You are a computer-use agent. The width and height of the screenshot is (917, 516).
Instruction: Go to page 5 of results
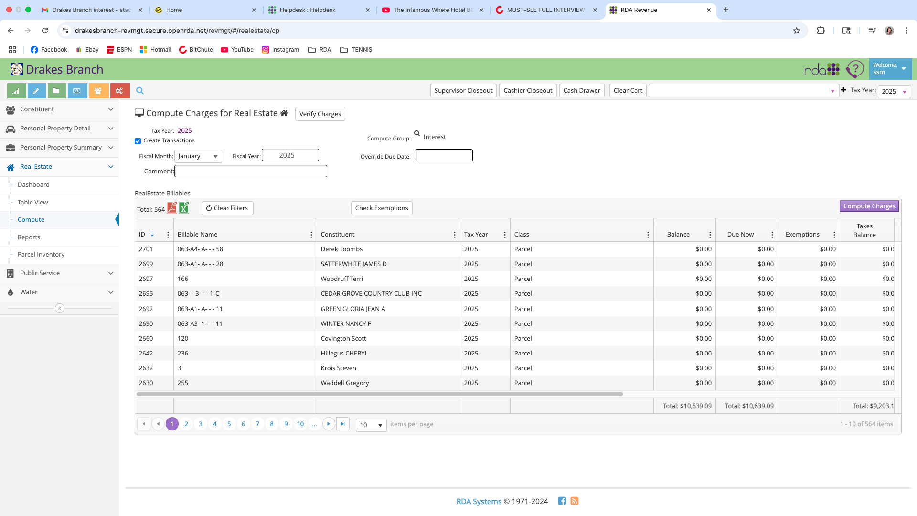tap(229, 424)
